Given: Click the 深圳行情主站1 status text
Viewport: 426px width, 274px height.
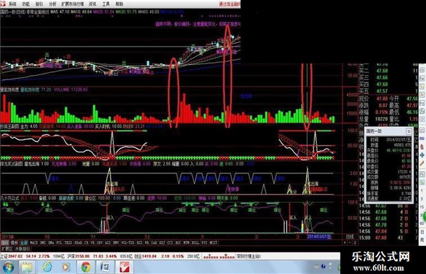Looking at the screenshot, I should (x=248, y=256).
